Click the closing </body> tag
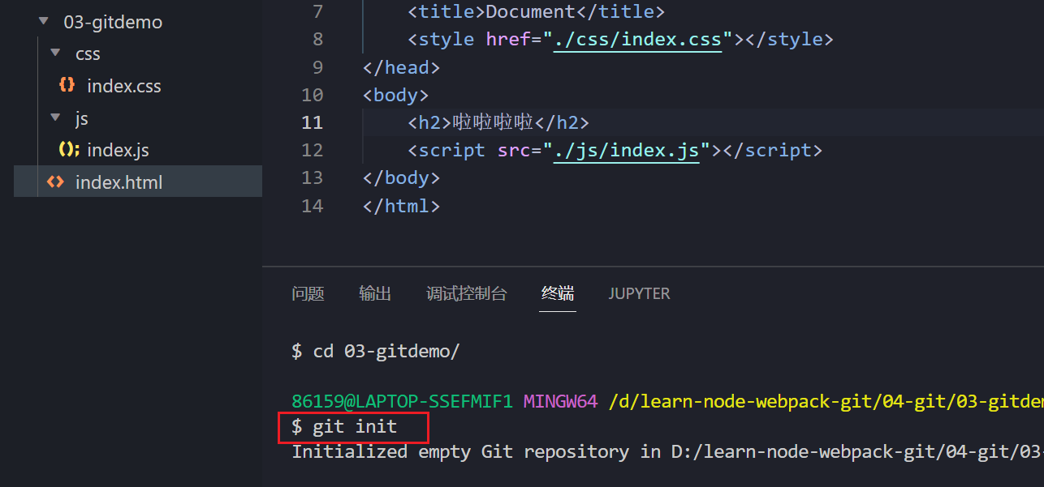 click(401, 177)
